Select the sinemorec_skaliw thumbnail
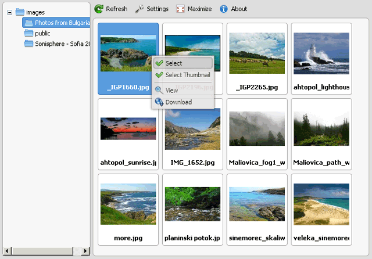Image resolution: width=372 pixels, height=259 pixels. [257, 204]
